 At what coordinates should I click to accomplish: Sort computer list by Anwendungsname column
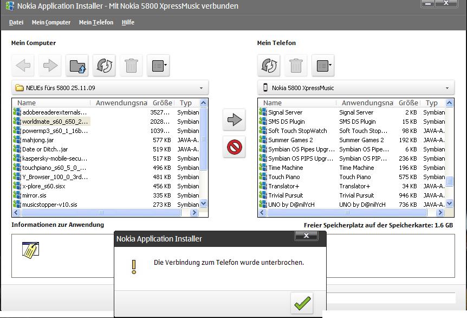121,103
